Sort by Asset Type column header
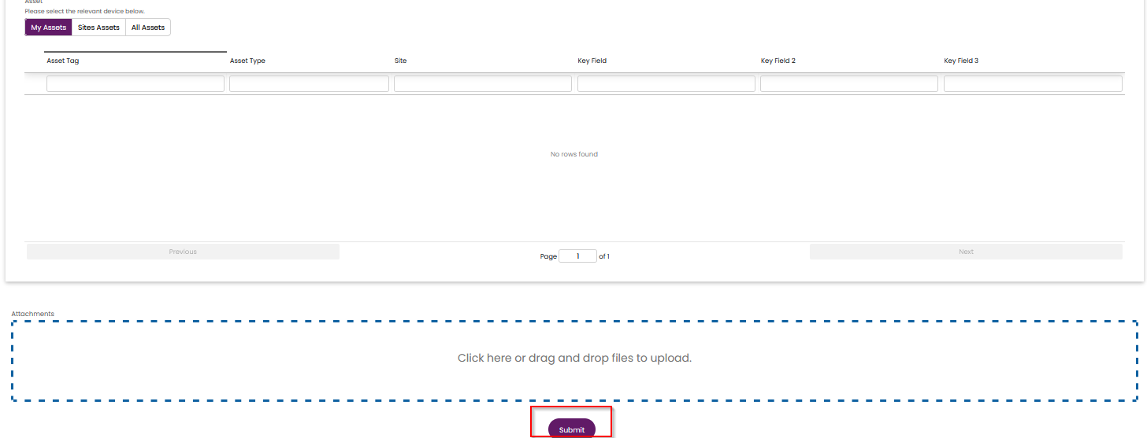This screenshot has width=1147, height=438. 247,61
